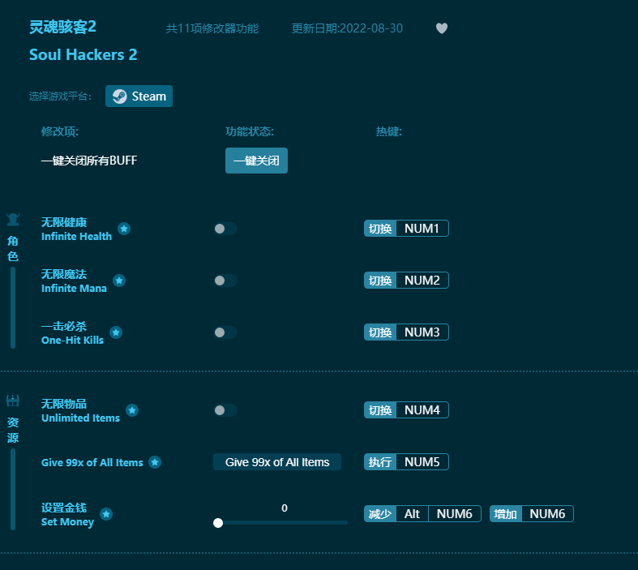The image size is (638, 570).
Task: Click 切换 hotkey button for NUM3
Action: tap(380, 332)
